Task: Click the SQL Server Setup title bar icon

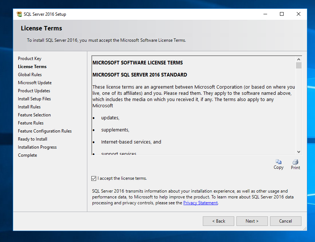Action: point(19,14)
